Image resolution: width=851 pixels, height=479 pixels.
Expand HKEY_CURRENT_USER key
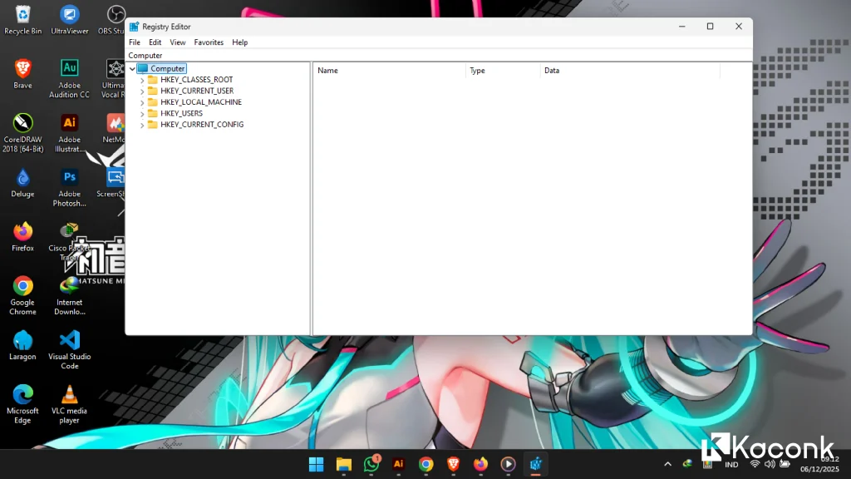(x=142, y=91)
